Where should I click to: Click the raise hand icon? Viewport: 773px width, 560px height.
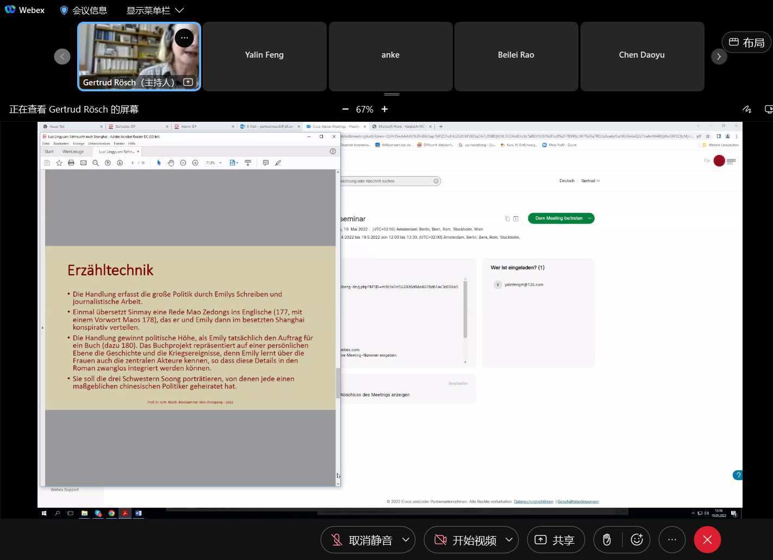[607, 540]
